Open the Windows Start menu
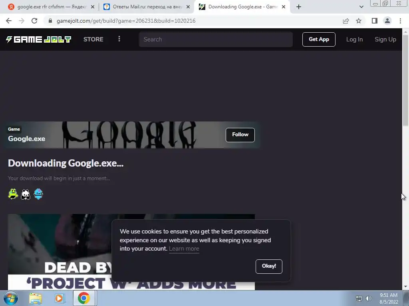 [x=11, y=298]
